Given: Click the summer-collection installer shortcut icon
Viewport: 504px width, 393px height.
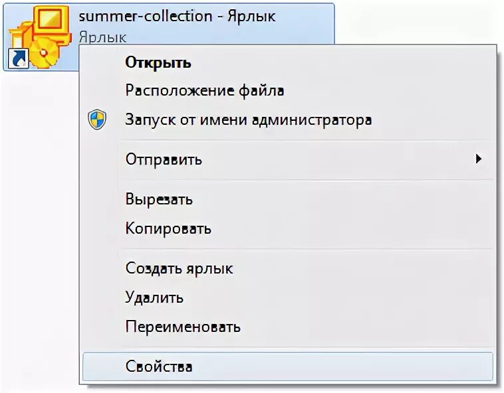Looking at the screenshot, I should [40, 35].
